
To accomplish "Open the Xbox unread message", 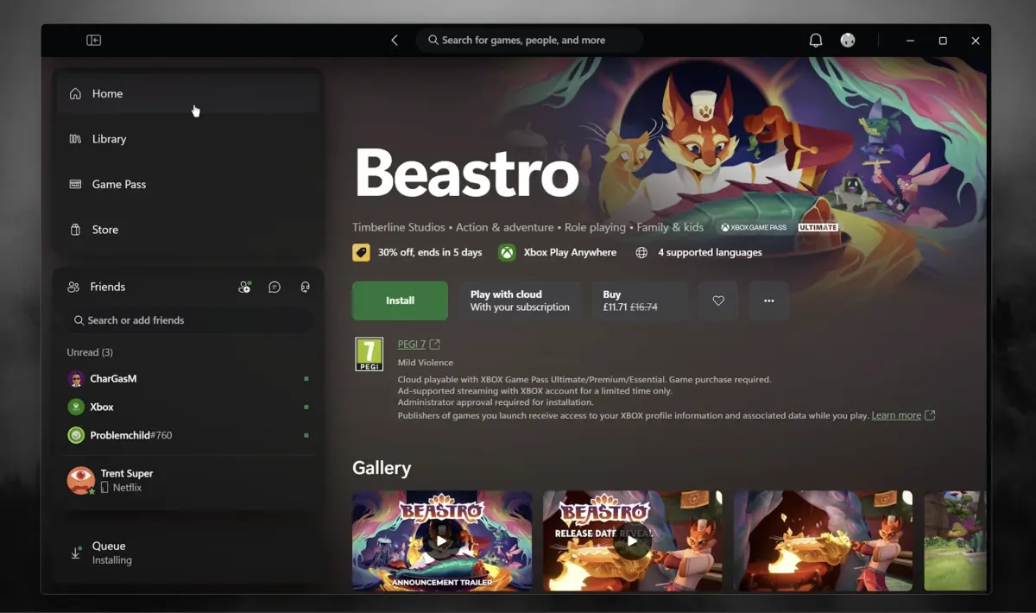I will tap(188, 407).
